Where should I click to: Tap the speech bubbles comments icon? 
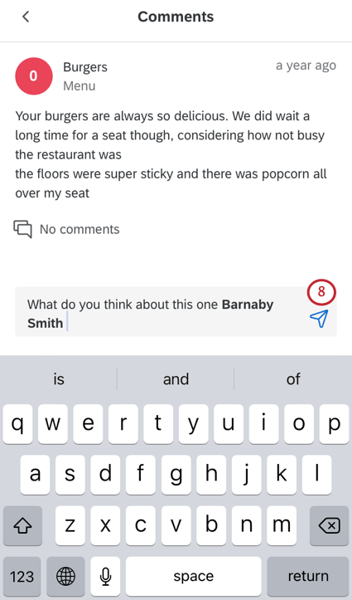(x=22, y=229)
